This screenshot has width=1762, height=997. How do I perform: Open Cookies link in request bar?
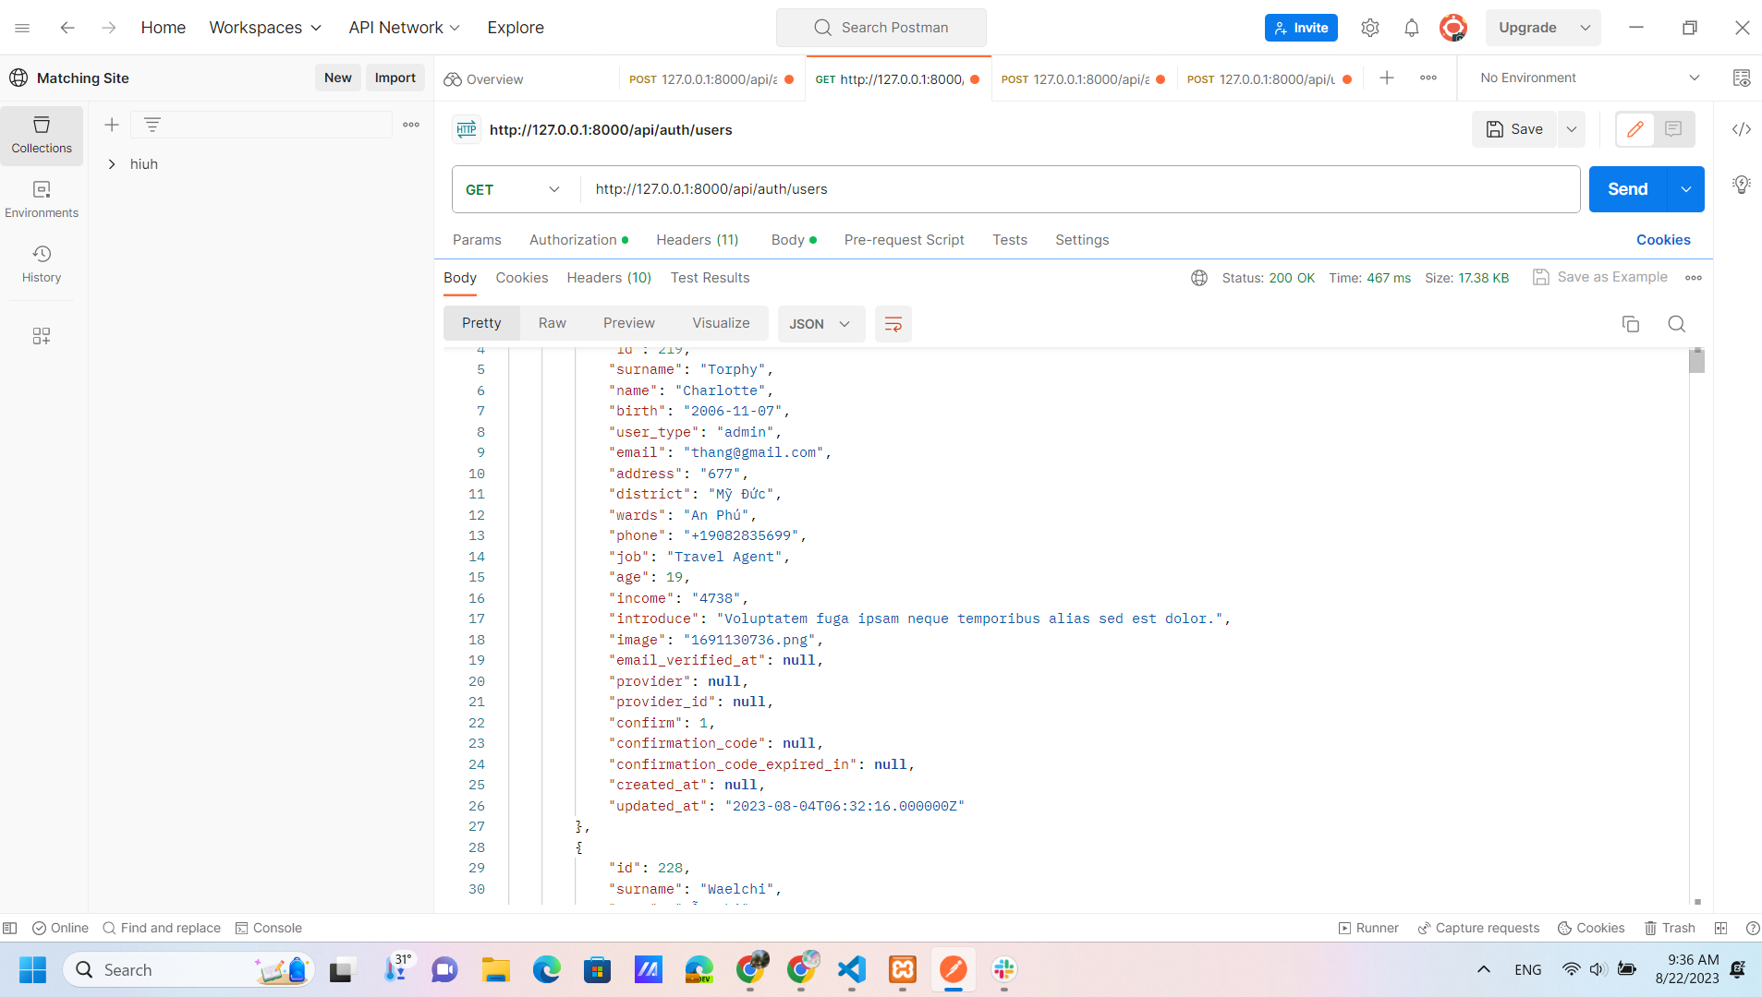1663,240
